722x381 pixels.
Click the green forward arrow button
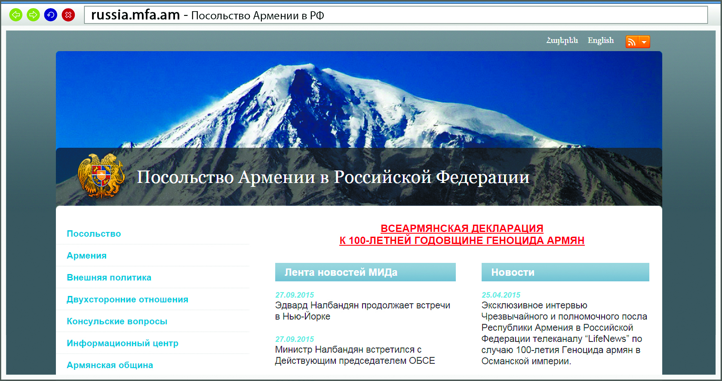point(33,15)
